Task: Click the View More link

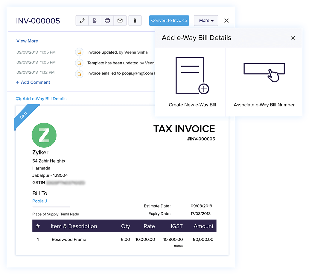Action: pyautogui.click(x=27, y=41)
